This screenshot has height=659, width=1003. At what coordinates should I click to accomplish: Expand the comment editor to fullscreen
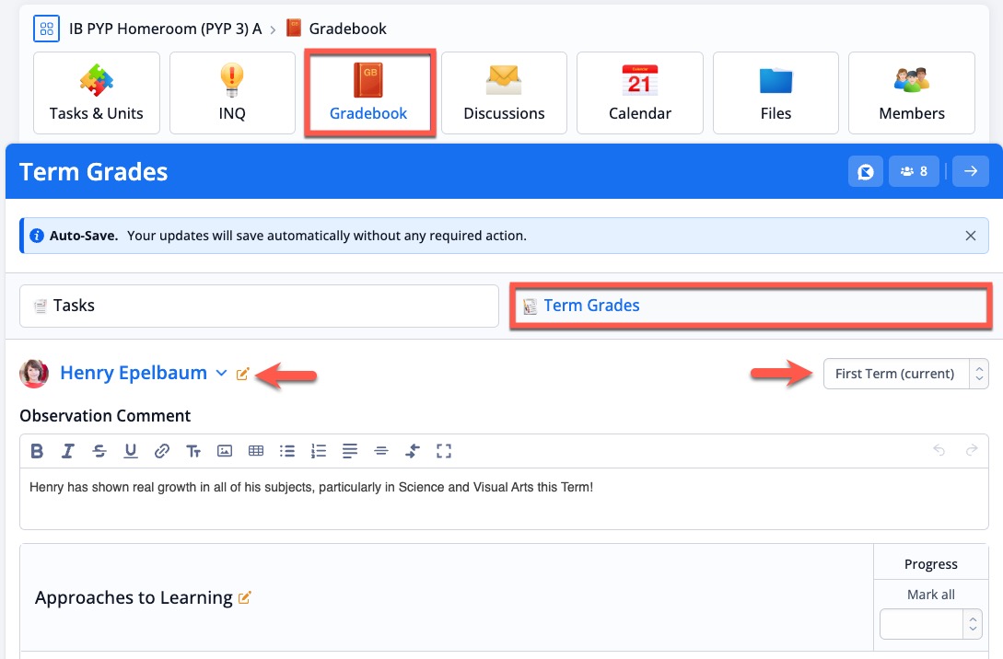click(x=444, y=451)
